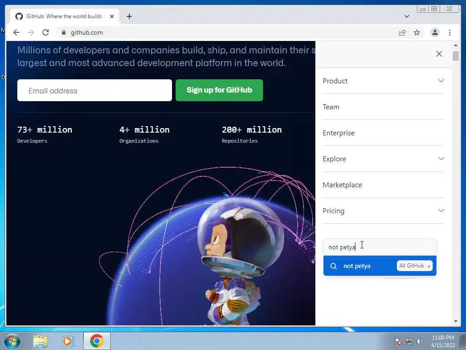Click the vertical scrollbar thumb
Screen dimensions: 466x350
point(456,56)
